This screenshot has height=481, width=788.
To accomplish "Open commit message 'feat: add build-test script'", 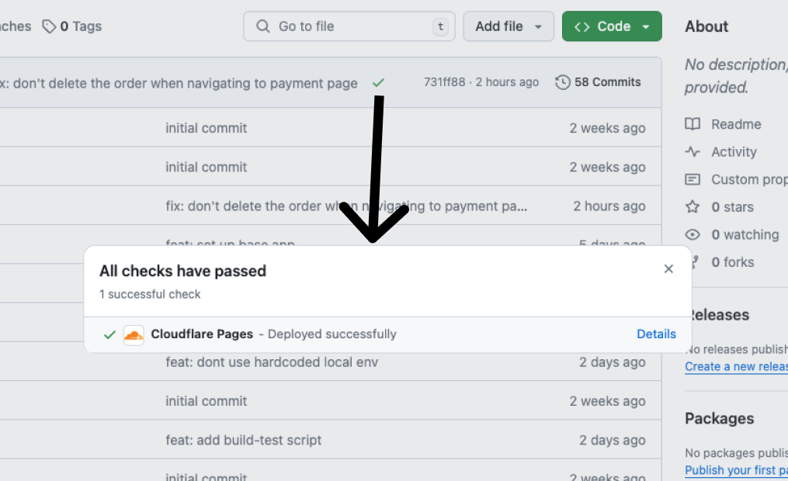I will tap(243, 440).
